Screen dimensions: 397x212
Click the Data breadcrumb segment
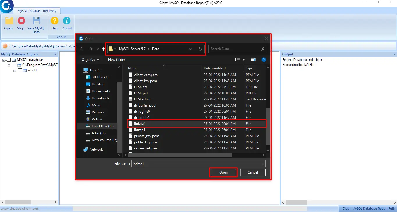[156, 49]
